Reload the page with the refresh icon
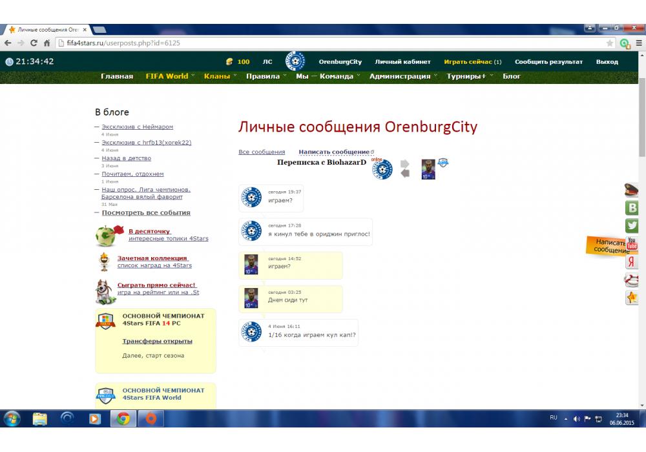The image size is (646, 452). (x=34, y=43)
